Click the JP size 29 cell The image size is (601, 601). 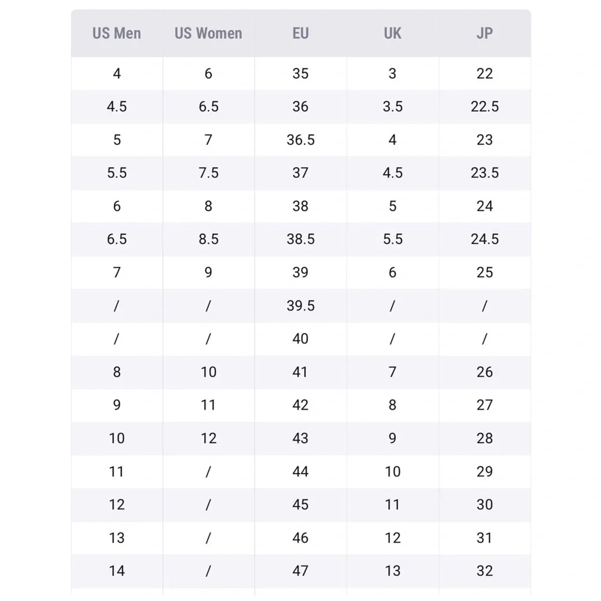485,471
